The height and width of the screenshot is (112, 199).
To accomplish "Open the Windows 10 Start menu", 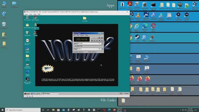I will tap(2, 110).
